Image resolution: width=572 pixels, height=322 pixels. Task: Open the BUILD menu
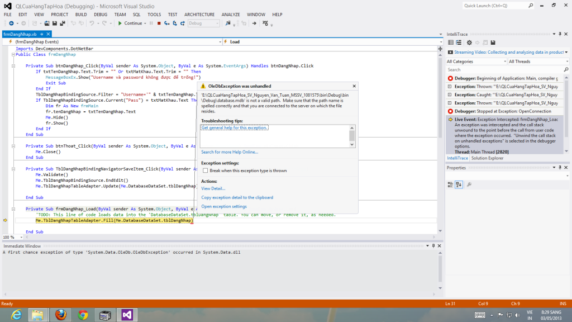tap(81, 15)
